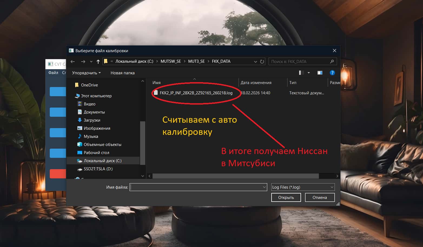The width and height of the screenshot is (423, 247).
Task: Open help with the question mark icon
Action: pos(332,73)
